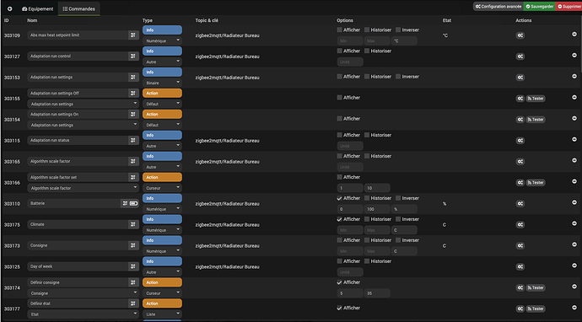Viewport: 582px width, 322px height.
Task: Enable Historiser for Climate
Action: pyautogui.click(x=367, y=219)
